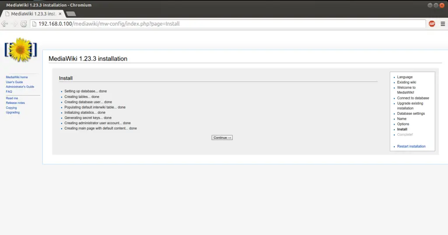This screenshot has height=235, width=448.
Task: Select the MediaWiki 1.23.3 tab
Action: tap(33, 14)
